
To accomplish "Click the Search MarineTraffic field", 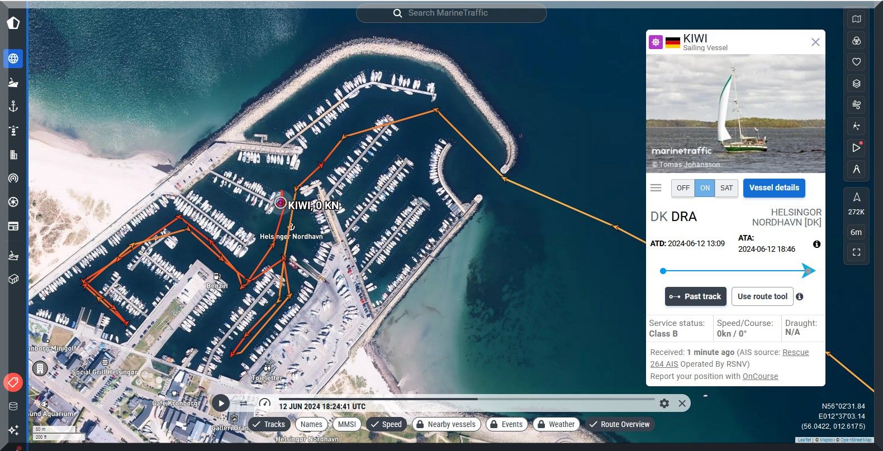I will (452, 13).
